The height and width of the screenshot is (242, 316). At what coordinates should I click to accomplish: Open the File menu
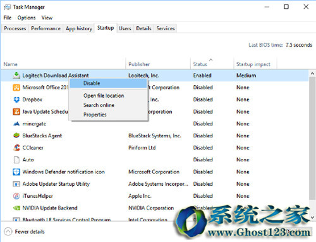(x=8, y=18)
